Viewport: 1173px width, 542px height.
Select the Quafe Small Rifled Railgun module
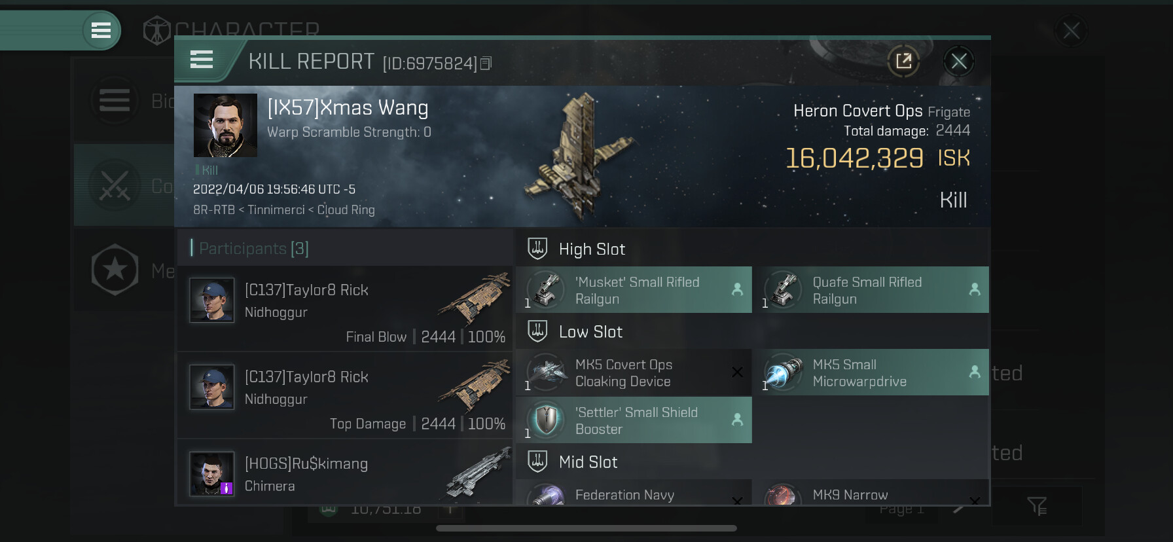(871, 290)
